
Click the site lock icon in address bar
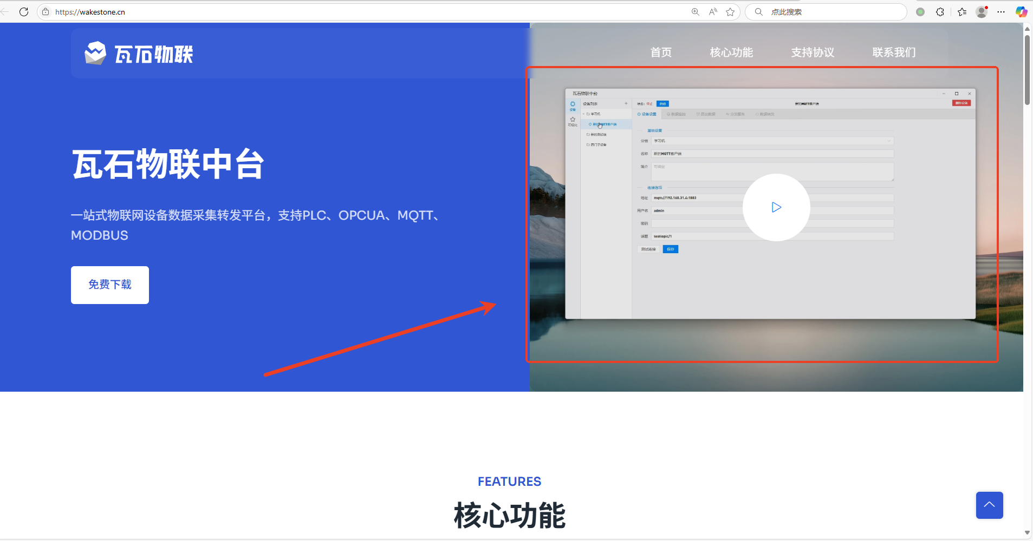coord(46,12)
